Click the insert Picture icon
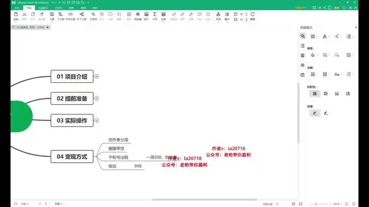 tap(146, 14)
